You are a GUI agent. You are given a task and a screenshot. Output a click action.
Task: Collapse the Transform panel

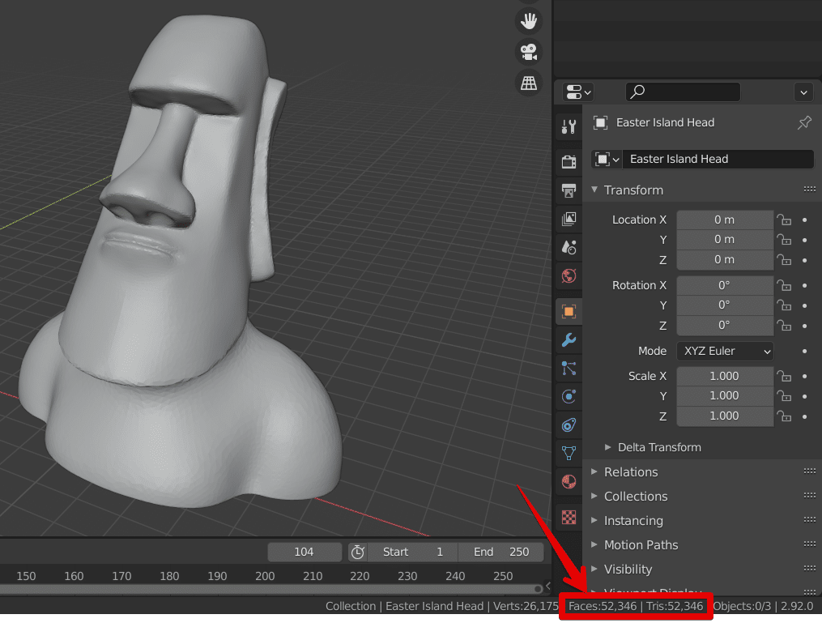594,190
